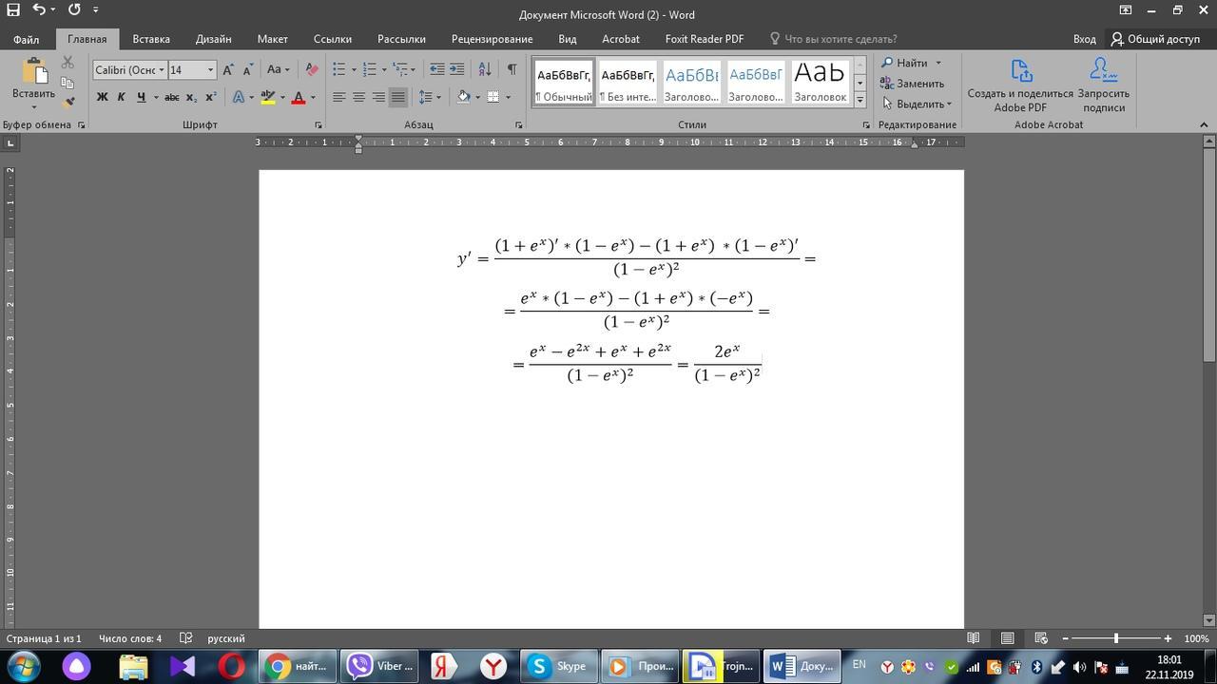Toggle bold formatting (Ж)
The height and width of the screenshot is (684, 1217).
(102, 97)
